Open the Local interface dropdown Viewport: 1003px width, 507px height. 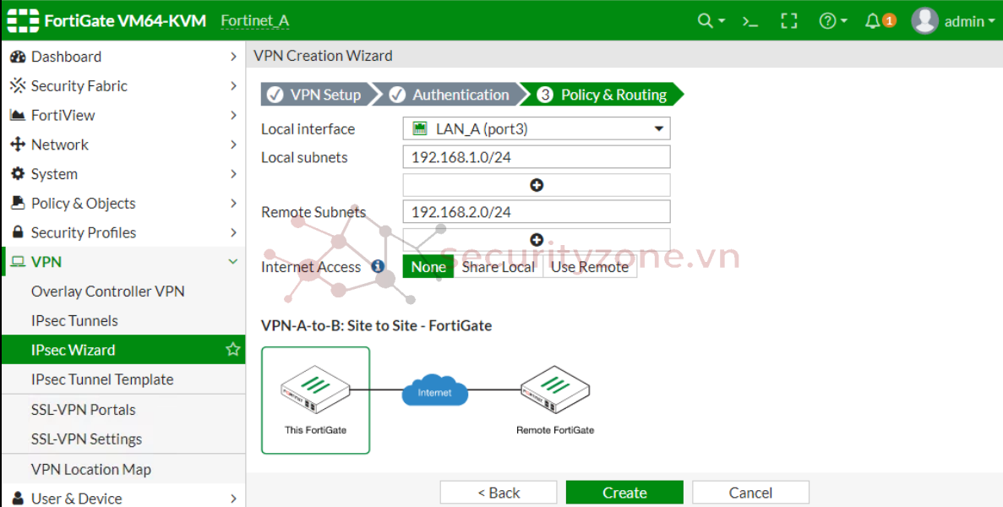(537, 128)
